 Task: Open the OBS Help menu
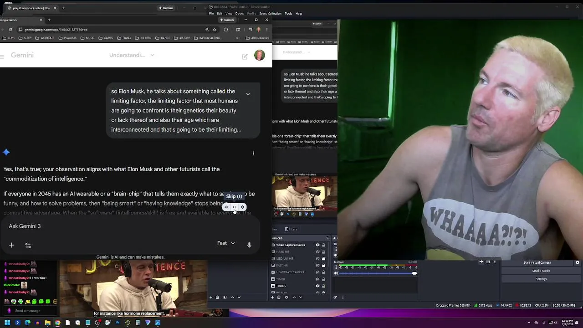pyautogui.click(x=299, y=14)
